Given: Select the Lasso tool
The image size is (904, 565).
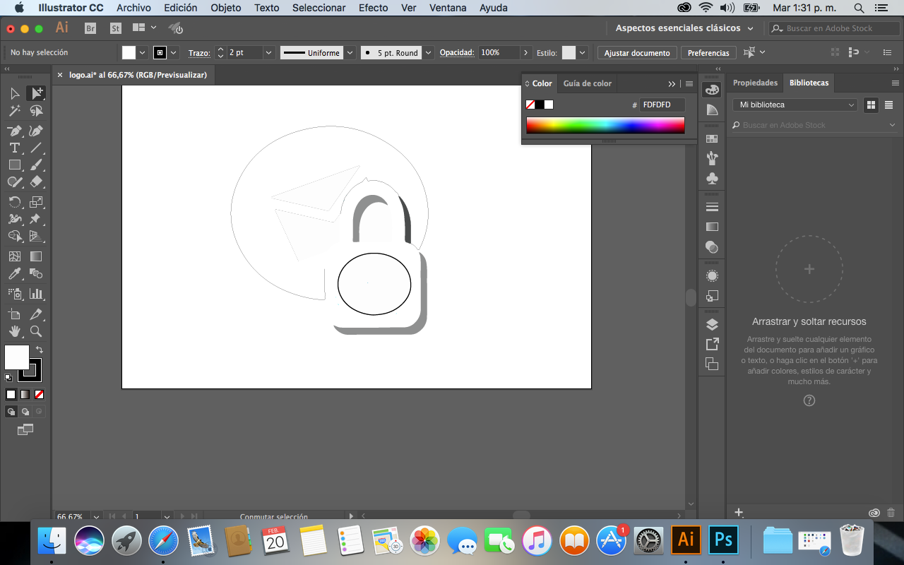Looking at the screenshot, I should pos(36,111).
